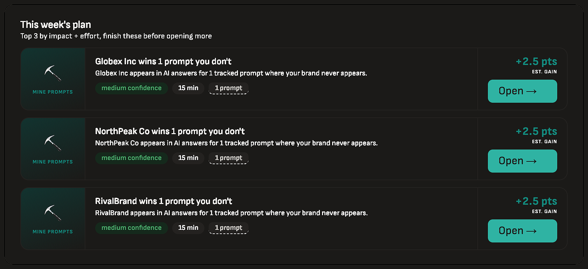The image size is (588, 269).
Task: Click title 'Globex Inc wins 1 prompt you don't'
Action: coord(163,61)
